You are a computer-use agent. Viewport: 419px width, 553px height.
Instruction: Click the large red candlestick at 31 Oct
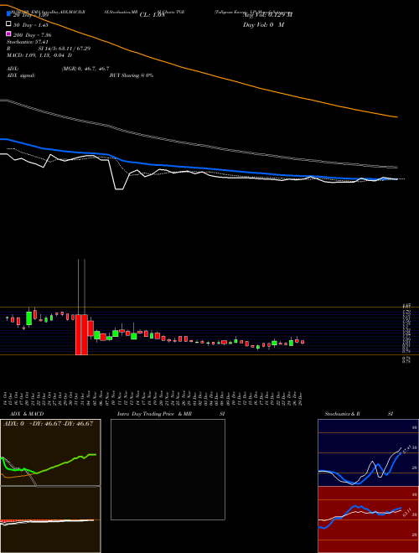coord(79,334)
